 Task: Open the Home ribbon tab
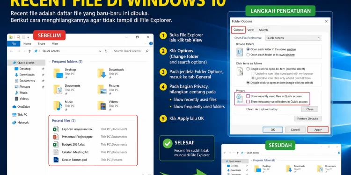pos(27,44)
